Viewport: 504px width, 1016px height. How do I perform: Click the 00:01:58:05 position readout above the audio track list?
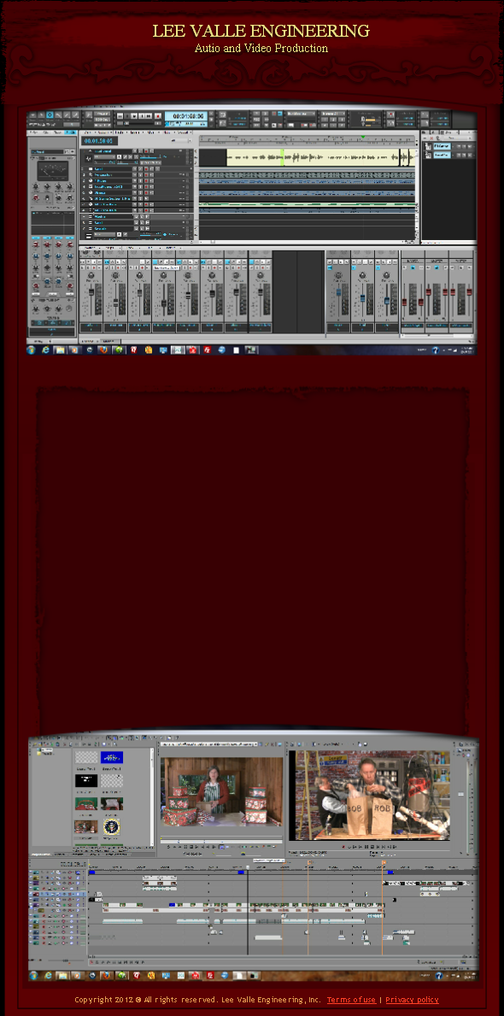(100, 141)
